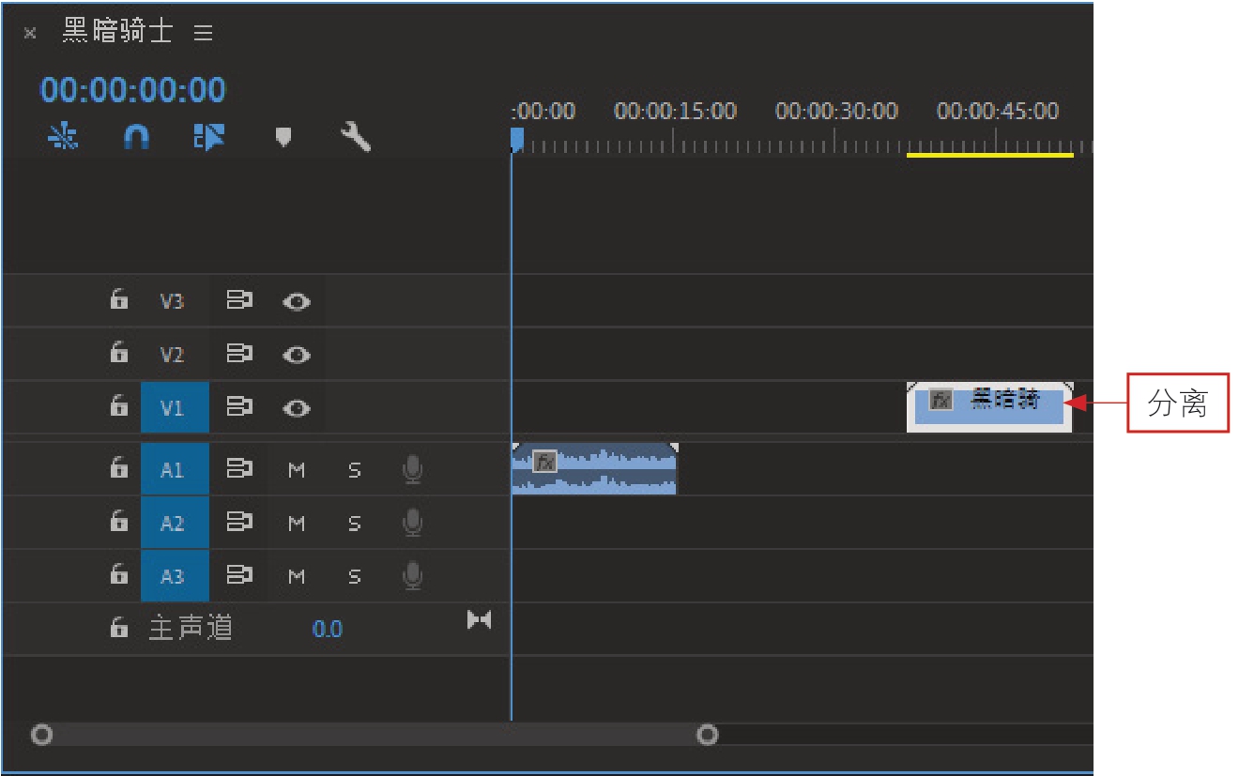
Task: Toggle sync lock on A2
Action: 240,523
